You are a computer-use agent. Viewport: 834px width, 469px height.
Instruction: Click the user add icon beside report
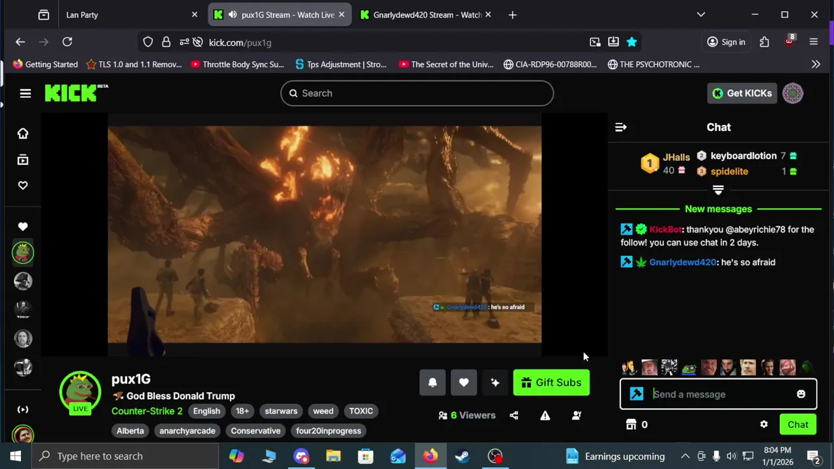point(577,416)
